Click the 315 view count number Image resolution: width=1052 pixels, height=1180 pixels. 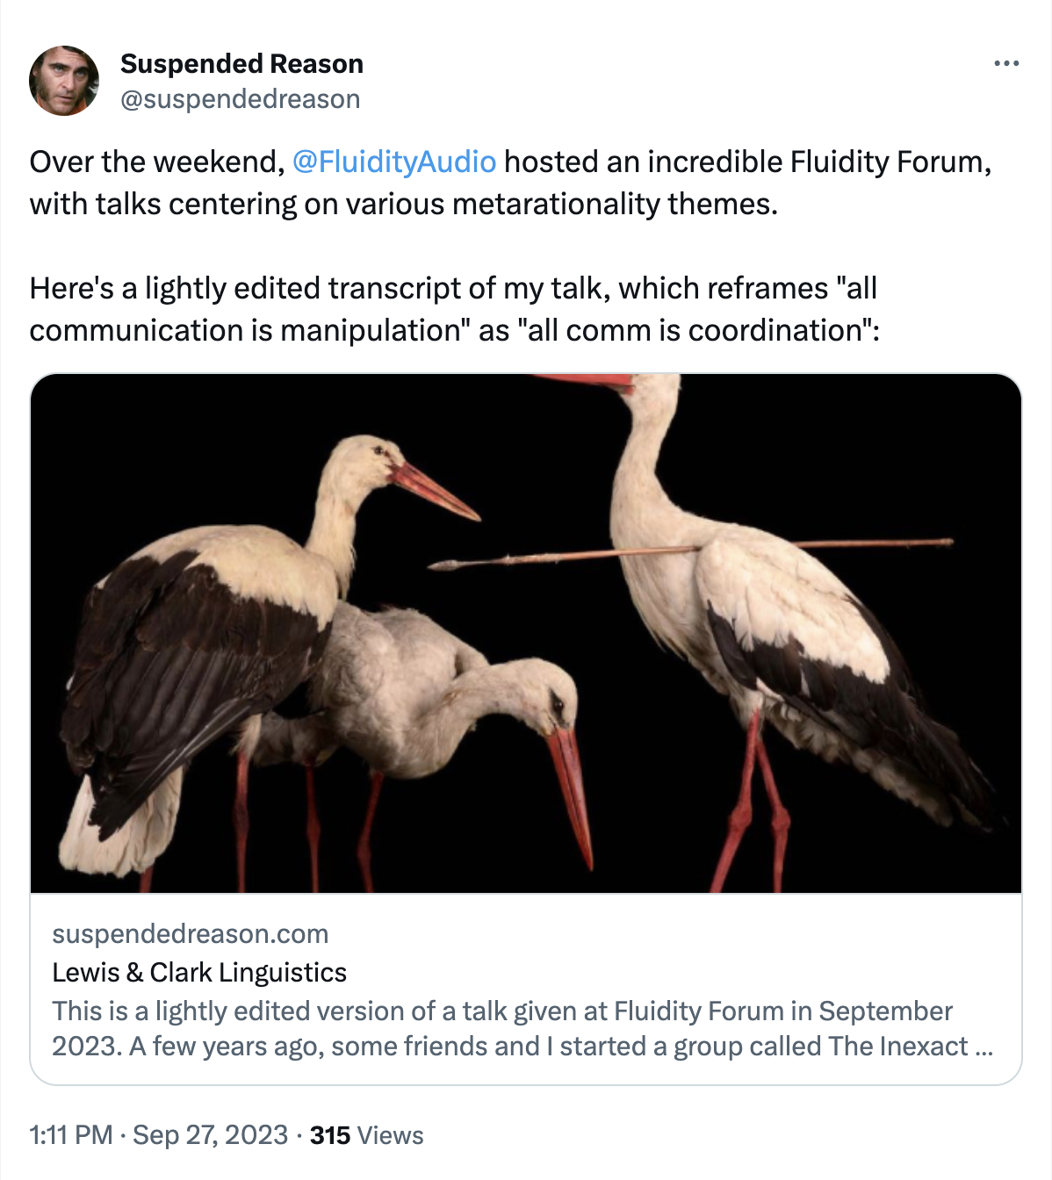point(329,1135)
